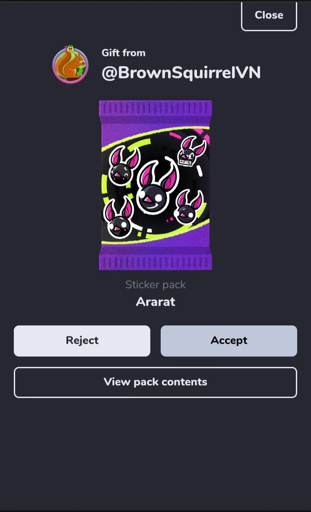
Task: Click the "Gift from" heading
Action: click(x=124, y=53)
